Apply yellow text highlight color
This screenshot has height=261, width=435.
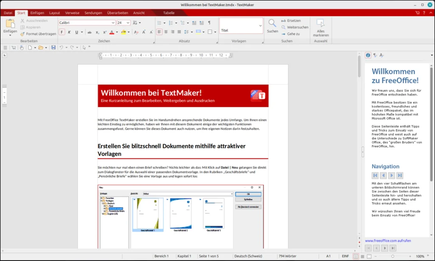click(x=124, y=32)
